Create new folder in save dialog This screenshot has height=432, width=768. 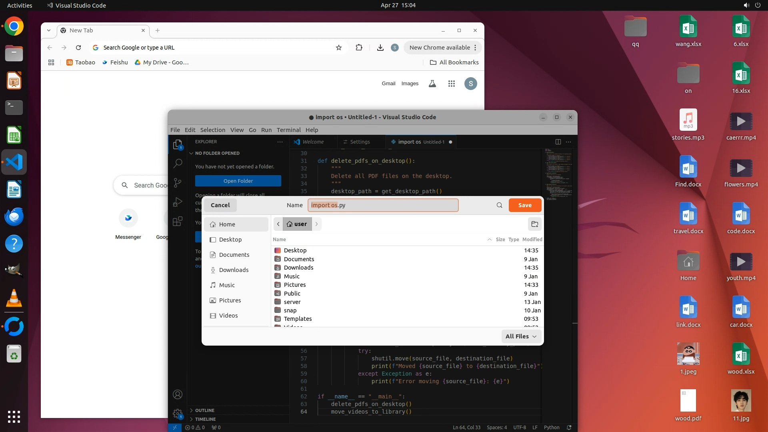pyautogui.click(x=535, y=224)
